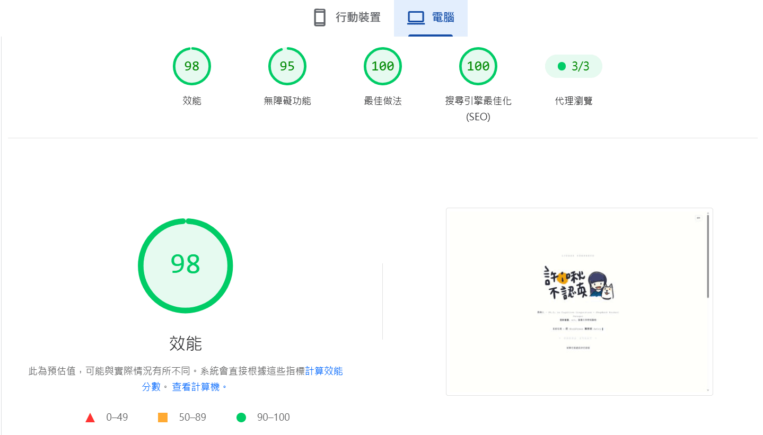Click the 效能 label under top gauge
763x435 pixels.
pyautogui.click(x=192, y=101)
